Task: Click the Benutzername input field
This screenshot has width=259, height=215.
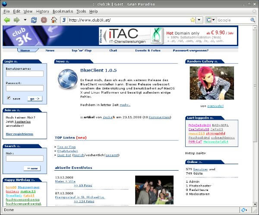Action: pos(25,74)
